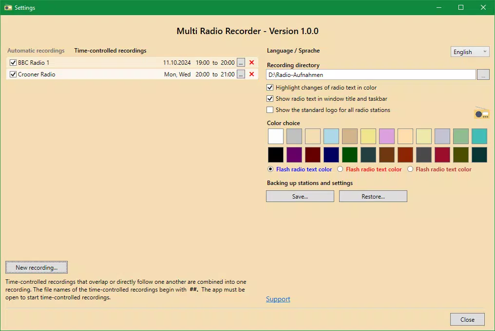This screenshot has width=495, height=331.
Task: Pick the pink-violet color swatch
Action: point(387,136)
